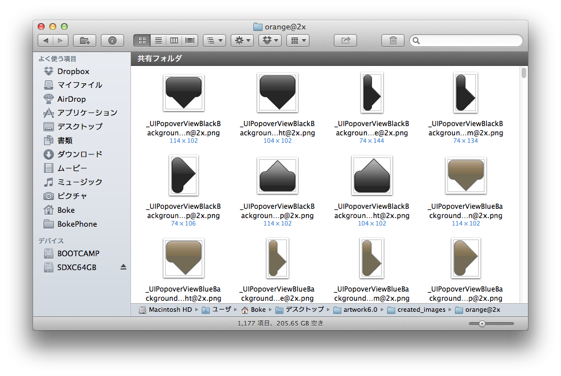Select the black popover thumbnail sized 74 × 144

(x=371, y=93)
